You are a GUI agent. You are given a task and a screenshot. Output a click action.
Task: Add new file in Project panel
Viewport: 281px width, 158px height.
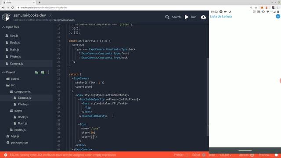(x=36, y=72)
